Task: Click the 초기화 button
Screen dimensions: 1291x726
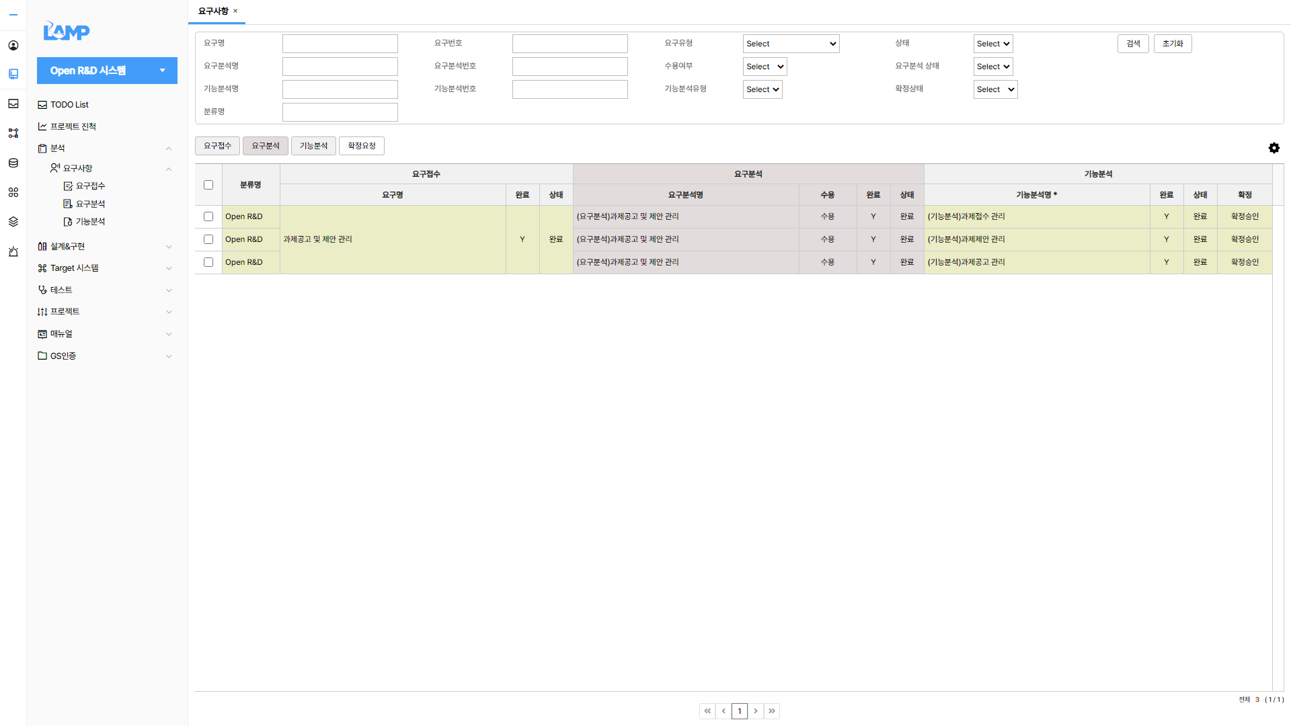Action: pos(1173,44)
